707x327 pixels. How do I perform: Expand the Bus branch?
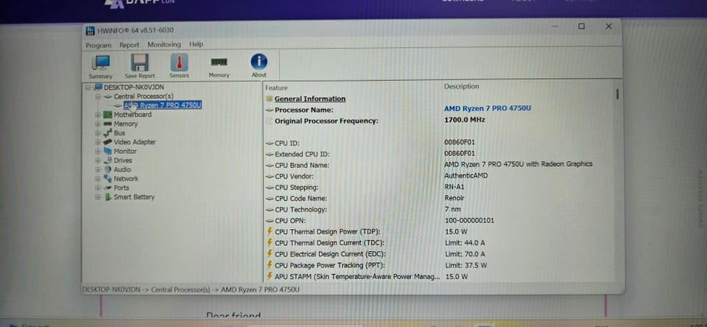point(97,133)
